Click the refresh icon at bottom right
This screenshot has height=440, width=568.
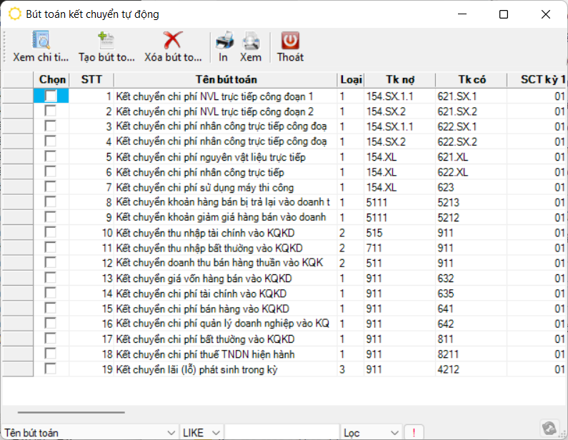pyautogui.click(x=549, y=427)
